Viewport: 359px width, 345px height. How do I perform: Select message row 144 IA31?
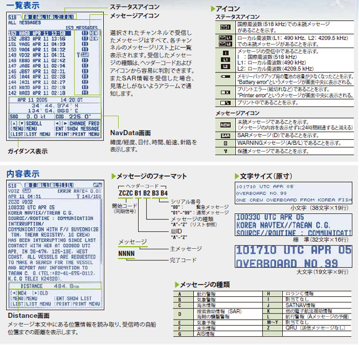click(37, 82)
